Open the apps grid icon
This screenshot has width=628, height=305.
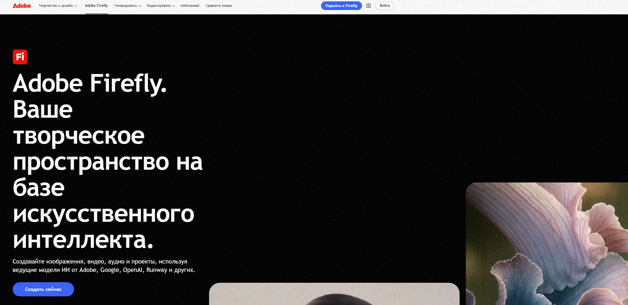click(x=368, y=6)
